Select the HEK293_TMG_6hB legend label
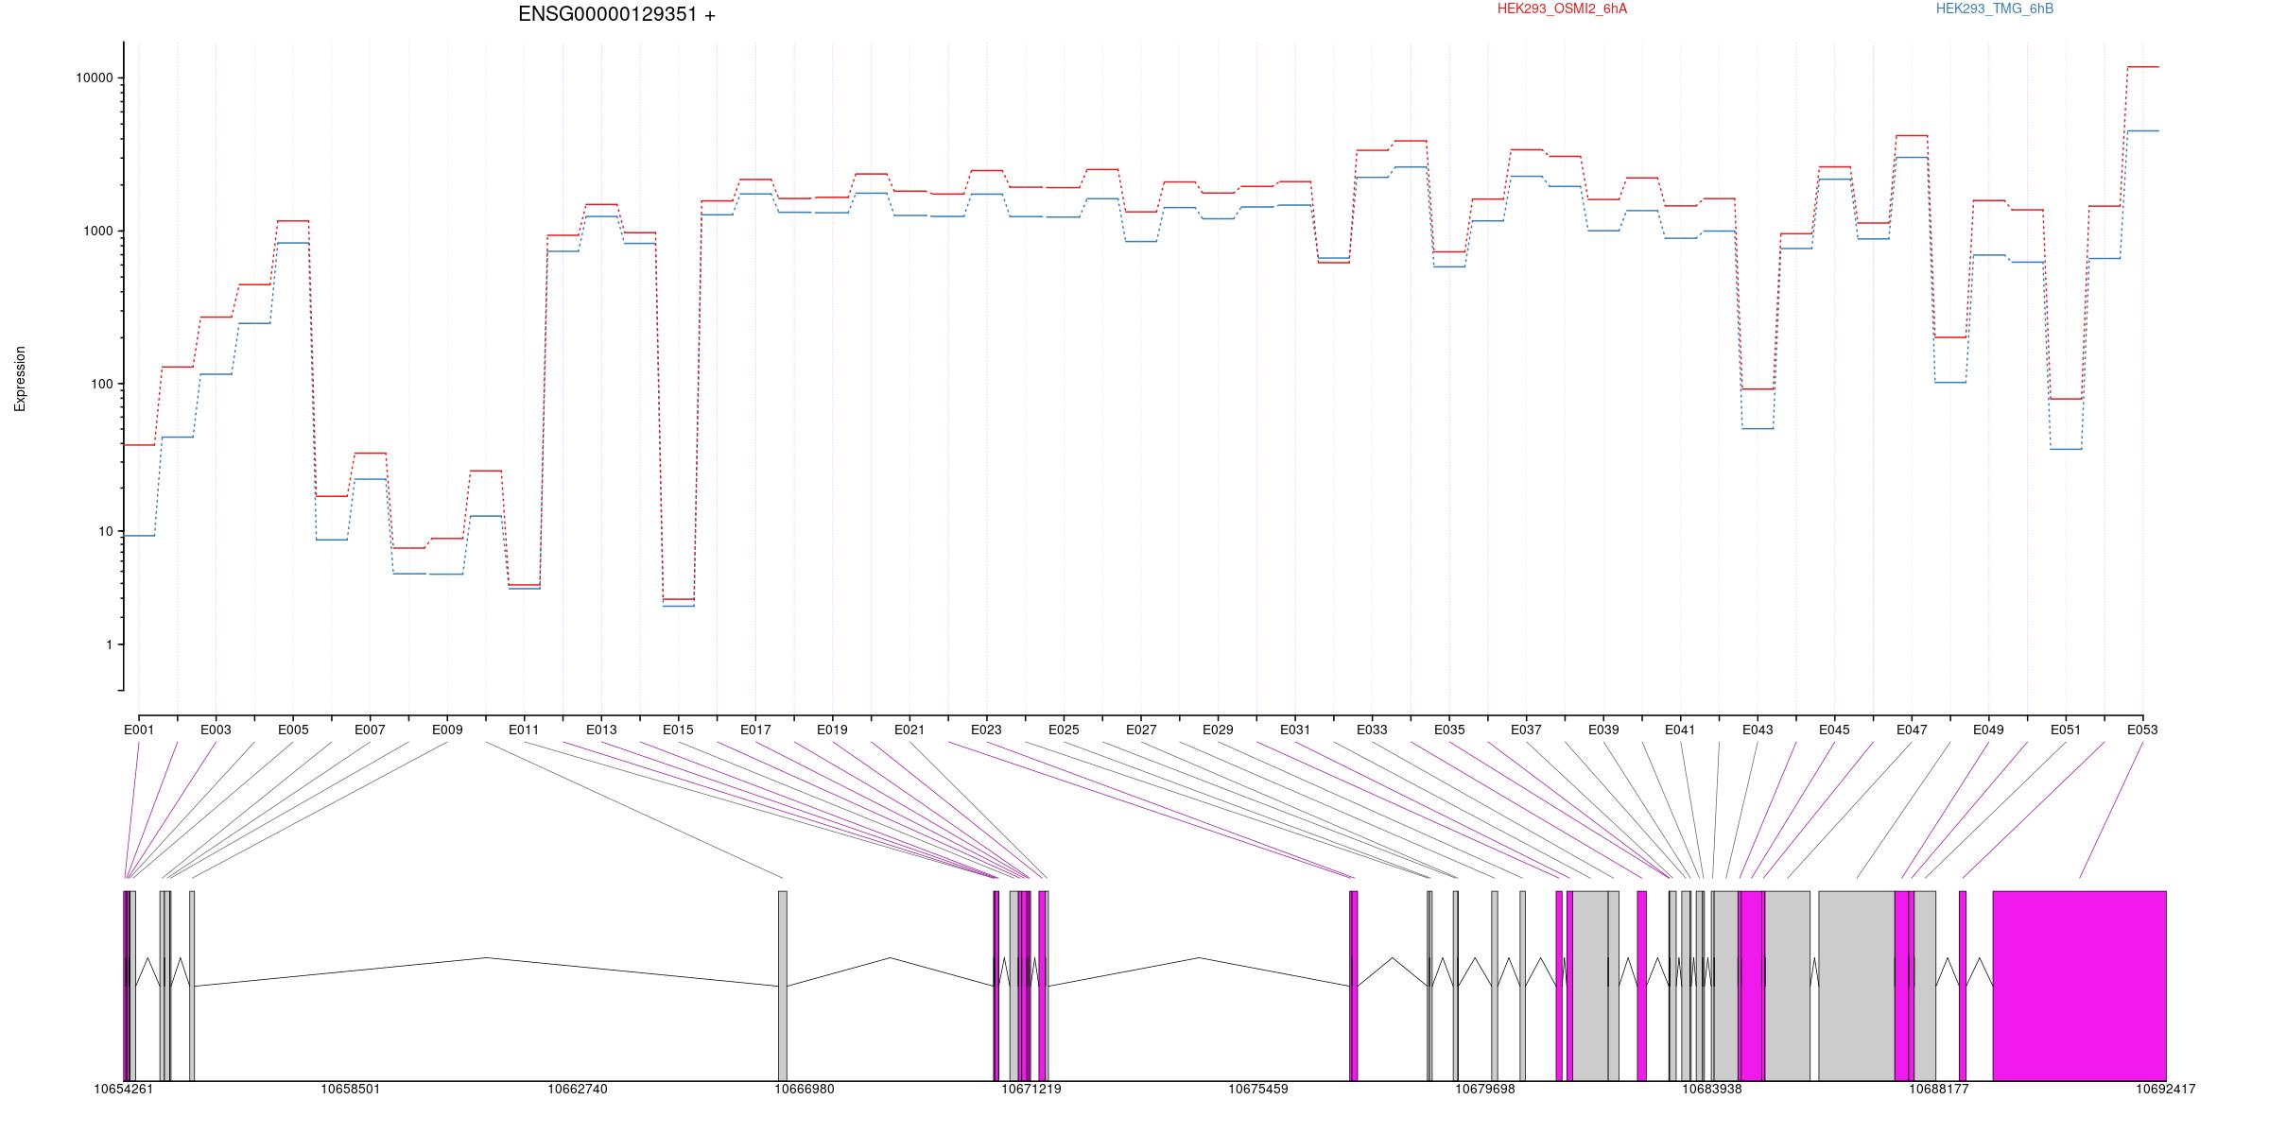 coord(1995,9)
